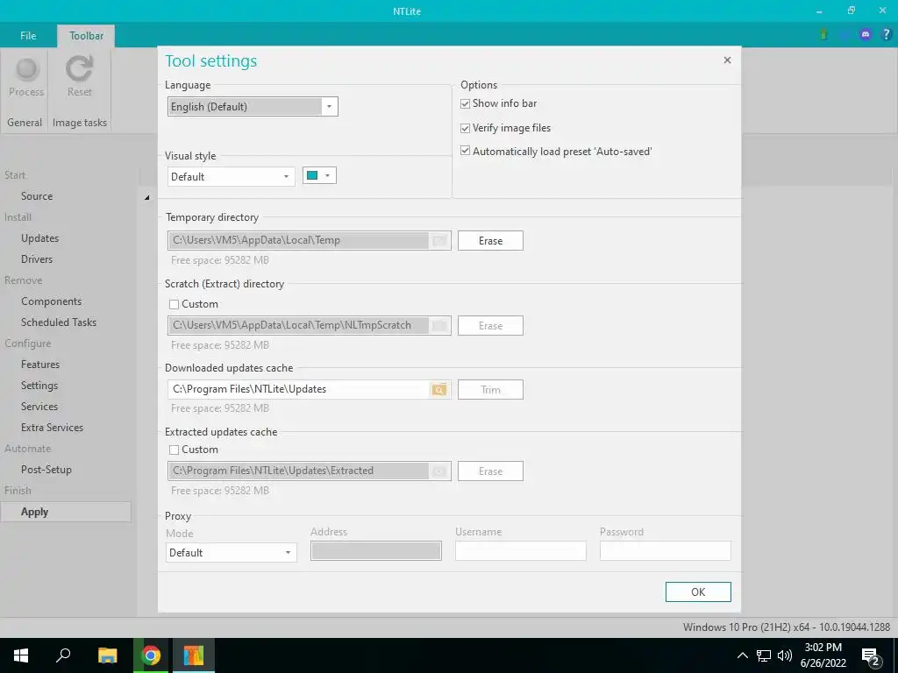Image resolution: width=898 pixels, height=673 pixels.
Task: Open the Proxy Mode dropdown
Action: [232, 553]
